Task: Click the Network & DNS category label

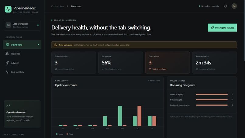Action: tap(176, 100)
